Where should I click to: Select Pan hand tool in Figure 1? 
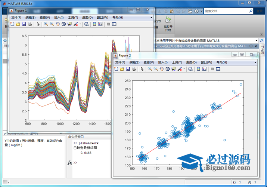pos(58,24)
